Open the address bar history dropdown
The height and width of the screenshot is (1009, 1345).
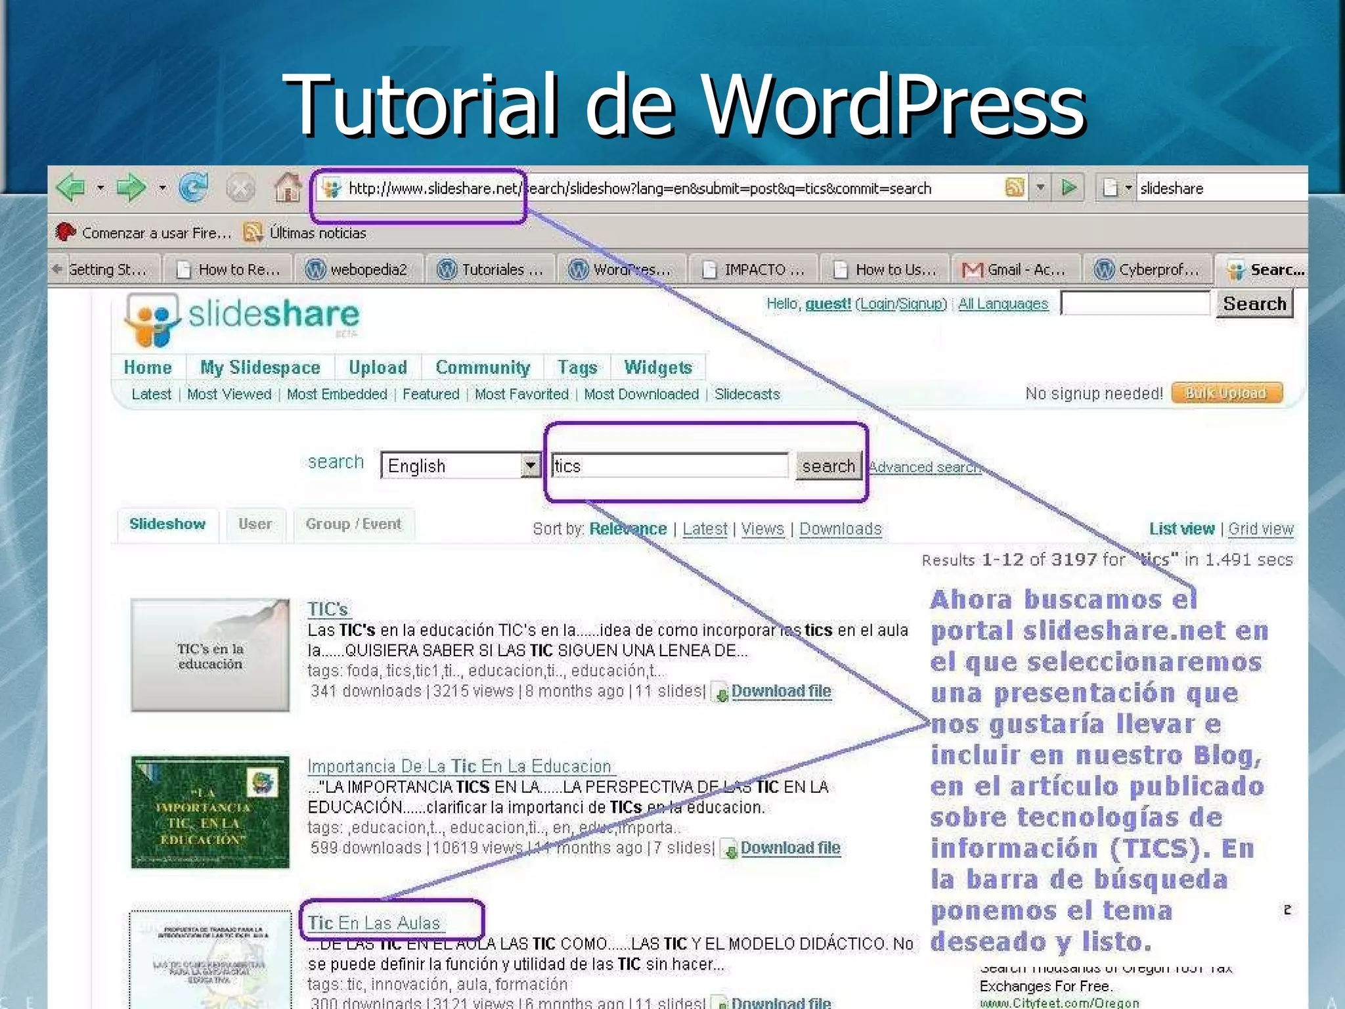[x=1040, y=188]
